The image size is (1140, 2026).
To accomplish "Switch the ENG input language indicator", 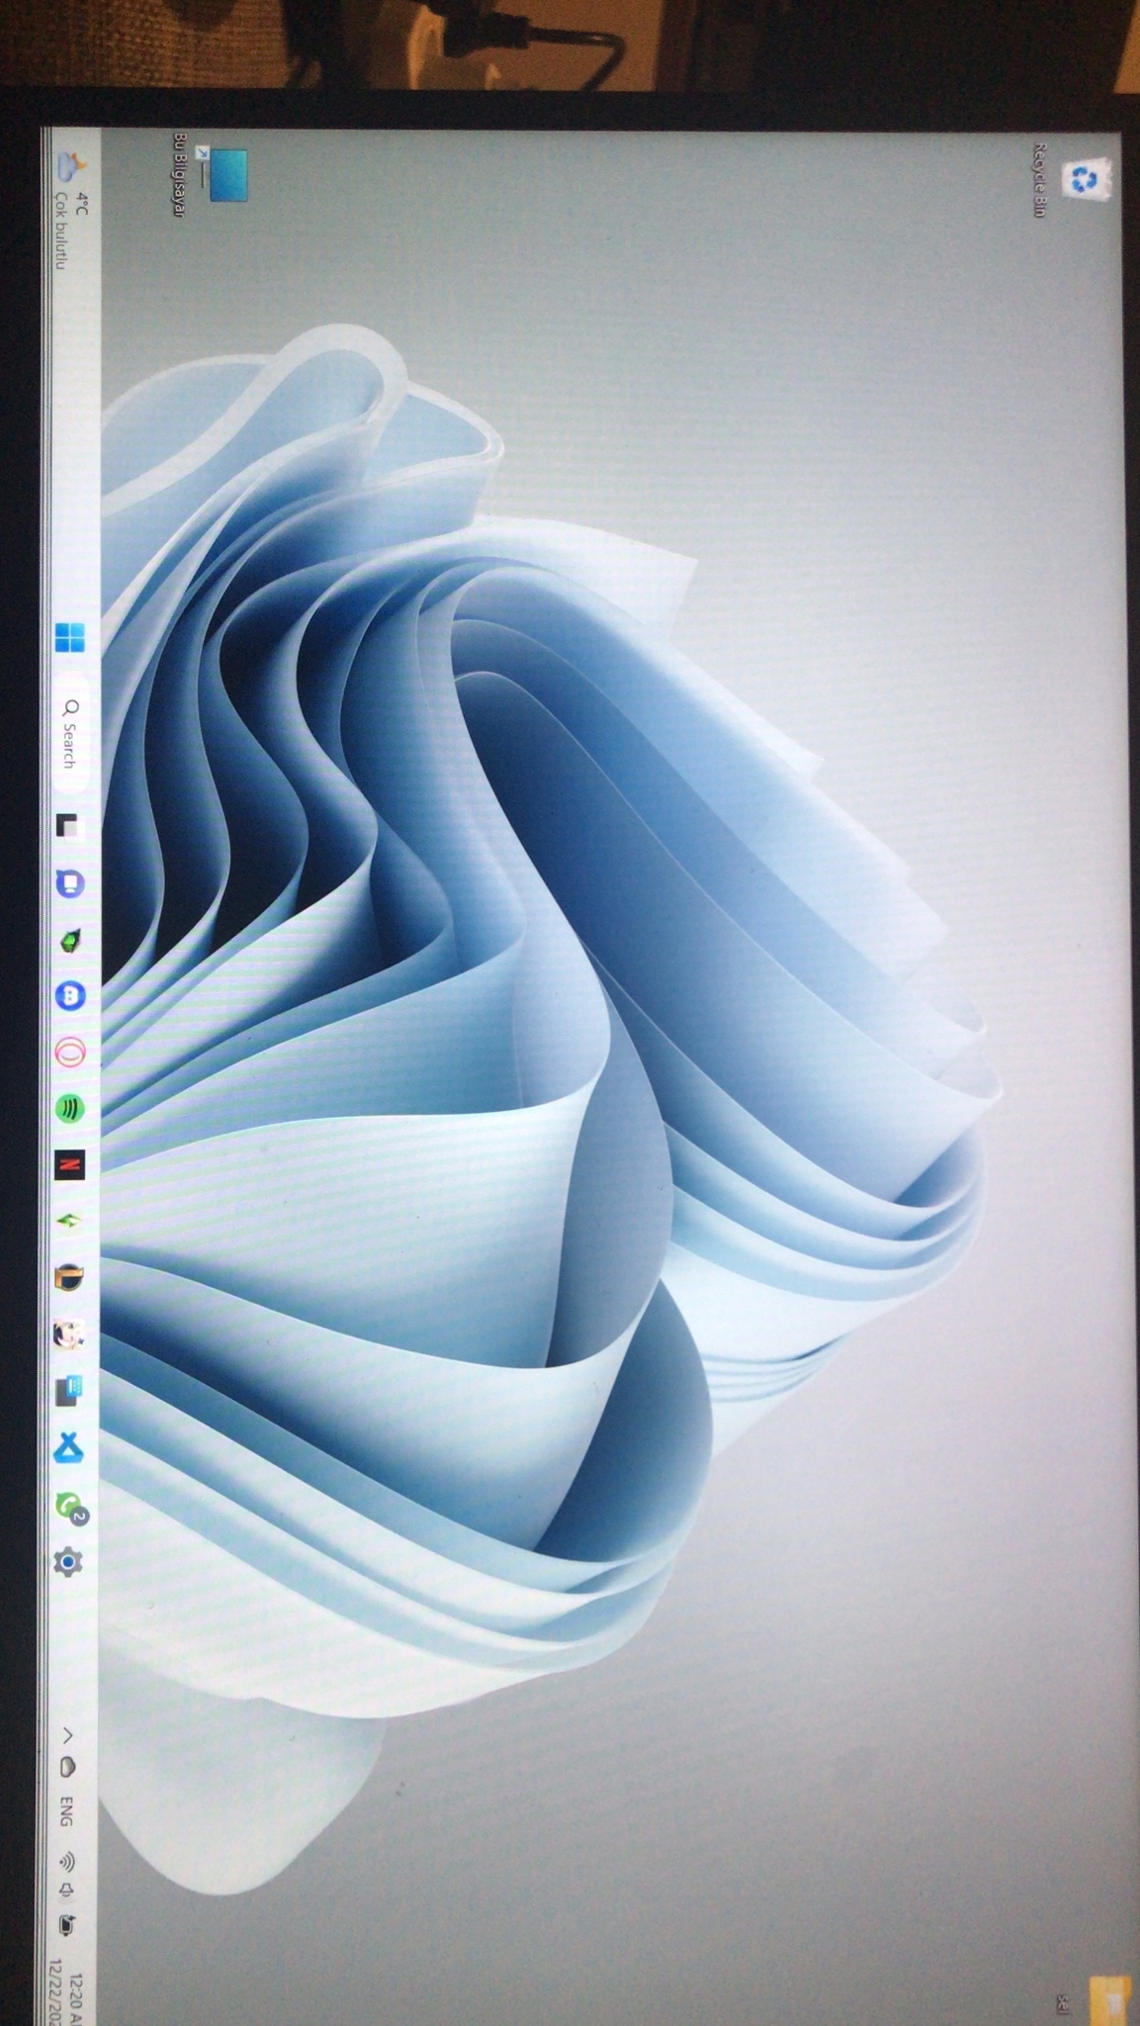I will pyautogui.click(x=66, y=1812).
